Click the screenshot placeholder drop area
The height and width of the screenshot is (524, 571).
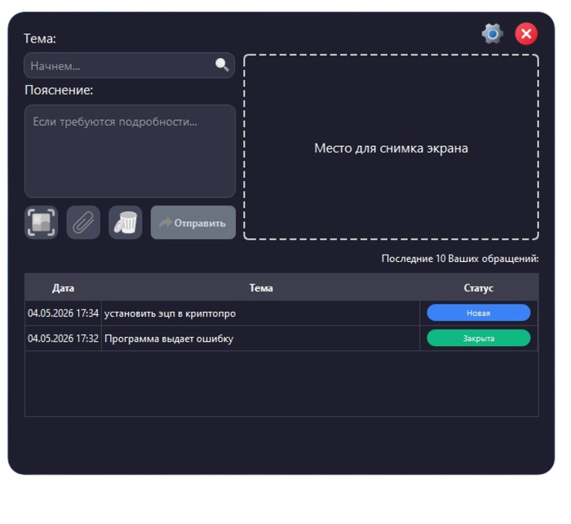point(391,147)
